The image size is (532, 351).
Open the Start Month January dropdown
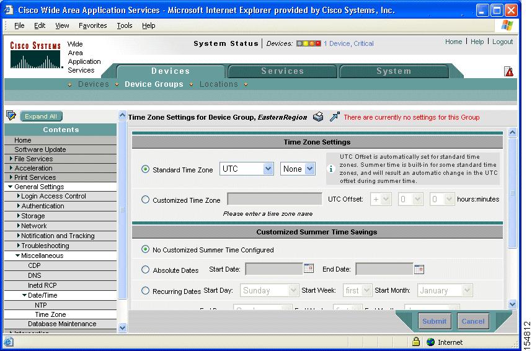coord(445,290)
